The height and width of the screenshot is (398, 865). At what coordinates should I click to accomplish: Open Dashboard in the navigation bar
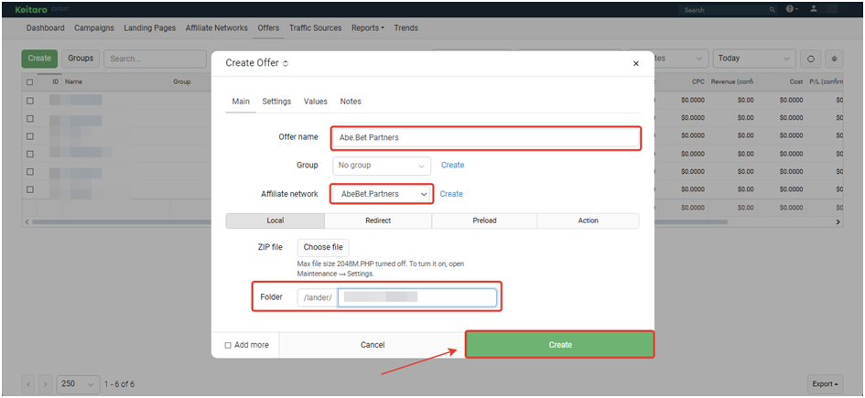point(45,28)
